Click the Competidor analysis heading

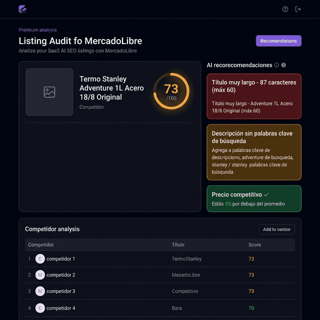click(x=52, y=229)
